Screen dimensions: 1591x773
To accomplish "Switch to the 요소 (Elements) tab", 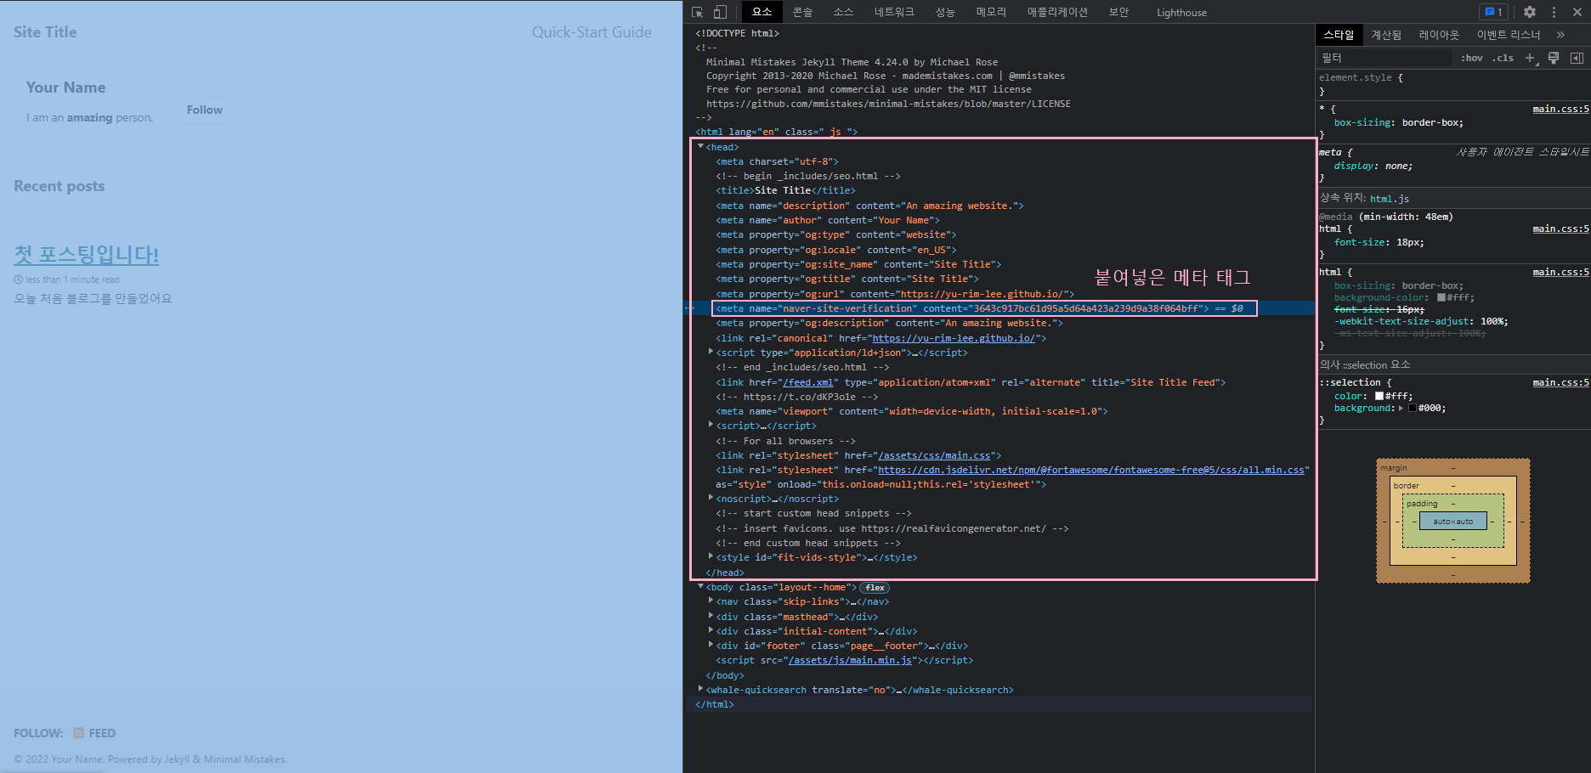I will click(762, 12).
